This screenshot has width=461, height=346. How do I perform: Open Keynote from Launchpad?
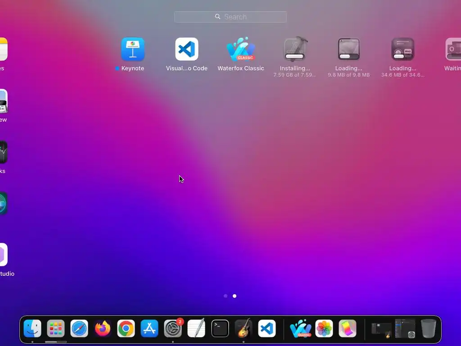(133, 49)
